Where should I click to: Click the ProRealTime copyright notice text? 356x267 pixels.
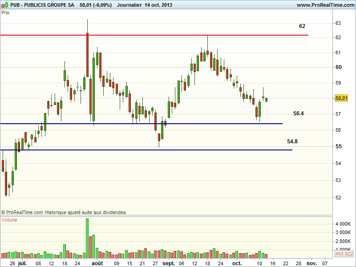click(x=64, y=212)
